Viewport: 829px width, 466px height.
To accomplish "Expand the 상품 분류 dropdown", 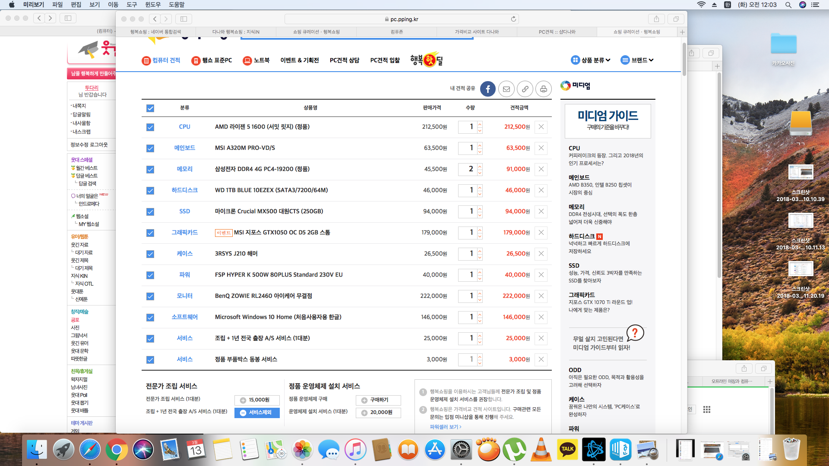I will [x=591, y=60].
